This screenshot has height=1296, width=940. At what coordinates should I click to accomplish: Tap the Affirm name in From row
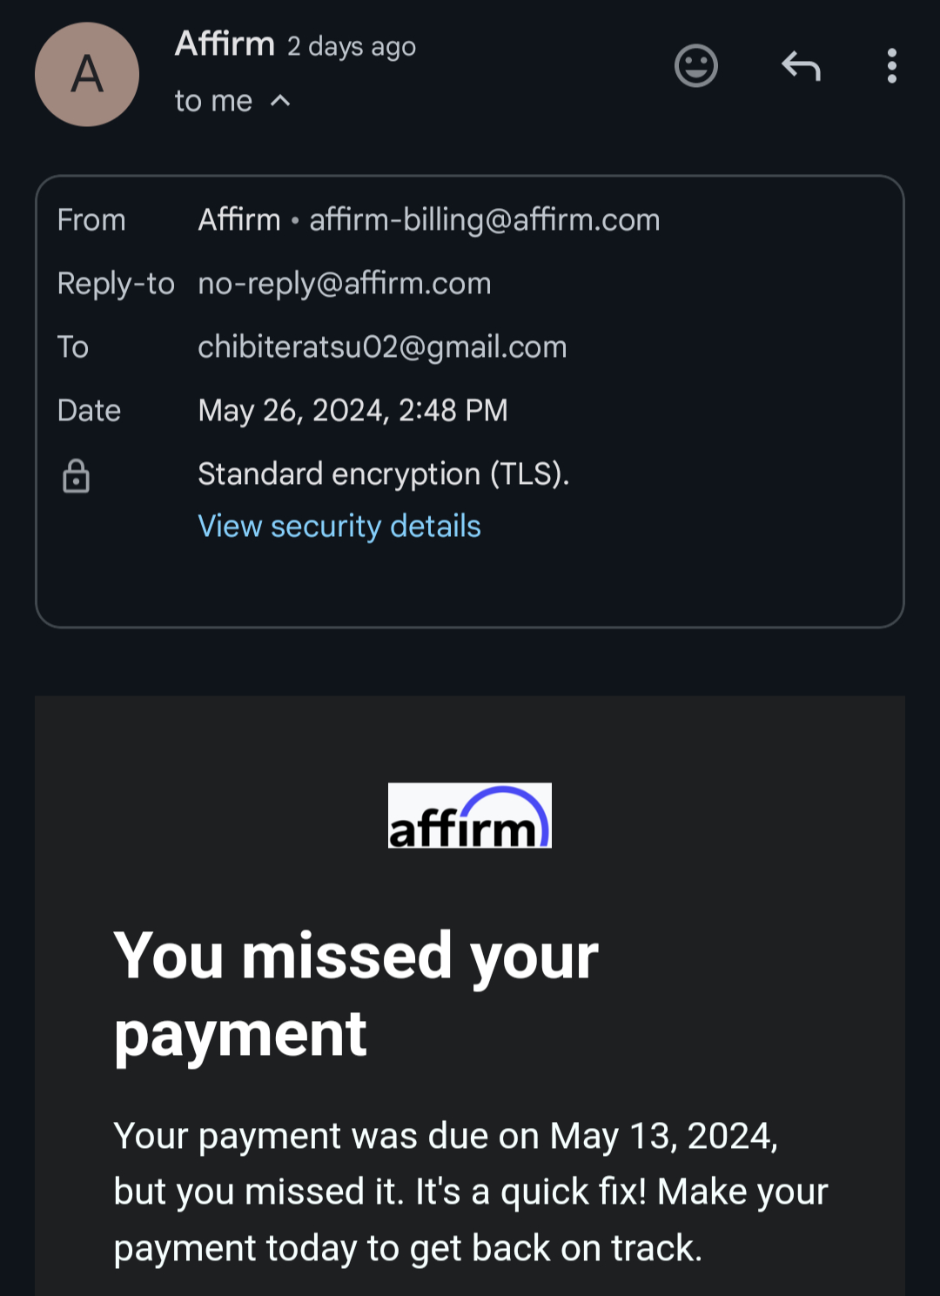click(x=239, y=220)
